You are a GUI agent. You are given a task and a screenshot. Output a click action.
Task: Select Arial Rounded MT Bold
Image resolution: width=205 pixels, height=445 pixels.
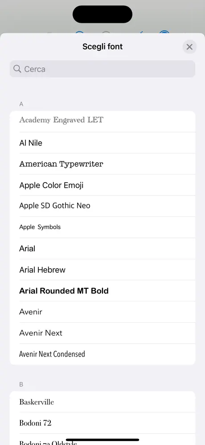[102, 291]
